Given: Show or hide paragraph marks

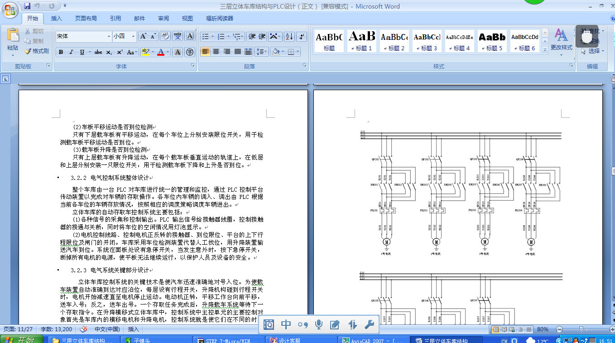Looking at the screenshot, I should pos(302,36).
